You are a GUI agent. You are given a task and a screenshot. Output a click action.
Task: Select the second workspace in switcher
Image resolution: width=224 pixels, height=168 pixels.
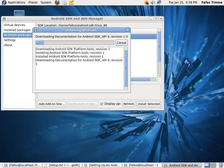tap(213, 165)
